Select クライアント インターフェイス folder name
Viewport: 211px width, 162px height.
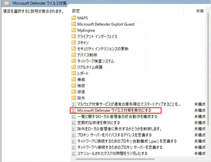click(97, 36)
